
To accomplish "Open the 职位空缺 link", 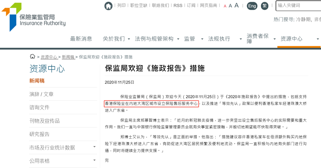I will [139, 6].
